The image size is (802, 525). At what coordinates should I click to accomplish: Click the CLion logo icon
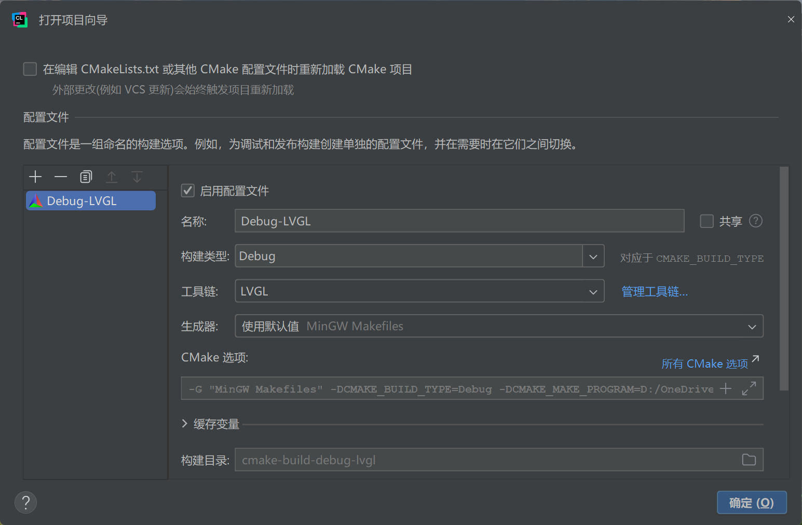(20, 20)
